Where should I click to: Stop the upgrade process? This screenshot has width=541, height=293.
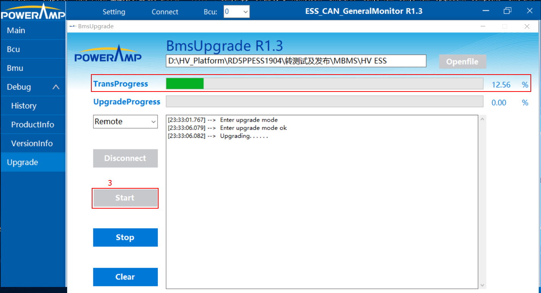point(125,237)
